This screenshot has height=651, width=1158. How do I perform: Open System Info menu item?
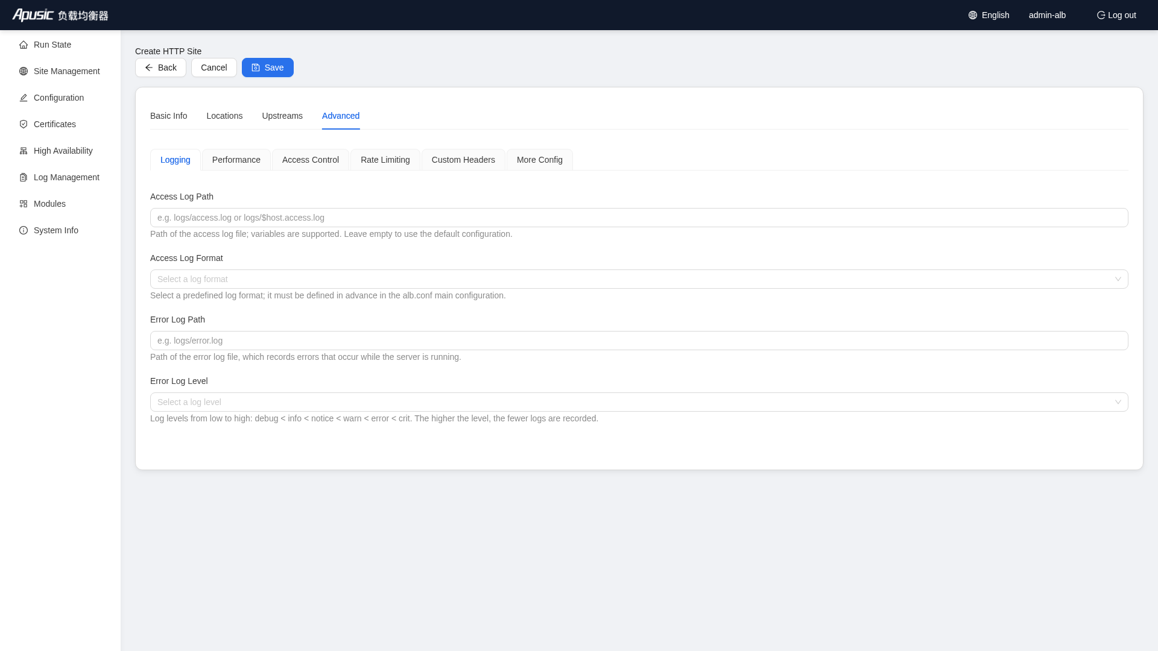pyautogui.click(x=60, y=230)
